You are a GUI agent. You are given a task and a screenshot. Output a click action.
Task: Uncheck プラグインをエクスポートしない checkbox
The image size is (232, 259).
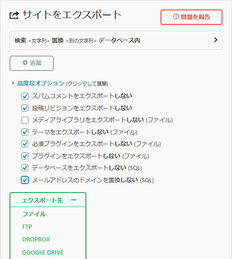(x=25, y=156)
